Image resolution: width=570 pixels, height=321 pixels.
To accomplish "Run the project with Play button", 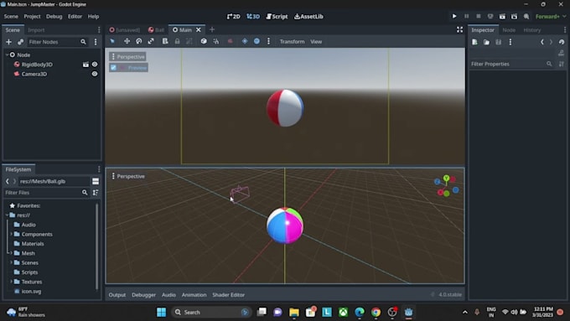I will pos(454,17).
